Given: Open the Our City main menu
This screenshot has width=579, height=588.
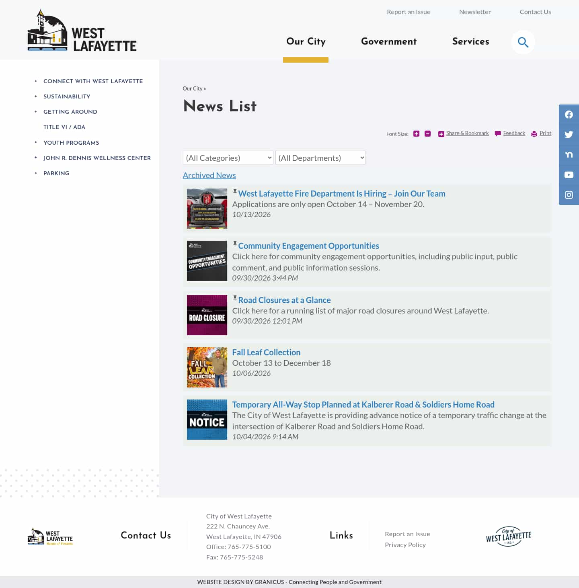Looking at the screenshot, I should pos(306,41).
